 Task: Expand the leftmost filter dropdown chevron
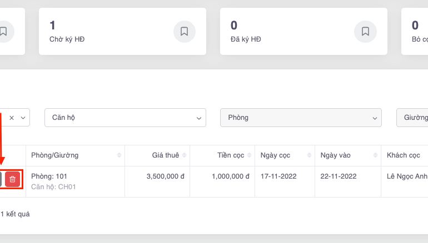pyautogui.click(x=23, y=118)
